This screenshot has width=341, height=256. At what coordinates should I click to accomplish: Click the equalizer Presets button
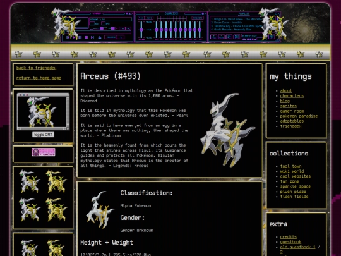pyautogui.click(x=198, y=18)
